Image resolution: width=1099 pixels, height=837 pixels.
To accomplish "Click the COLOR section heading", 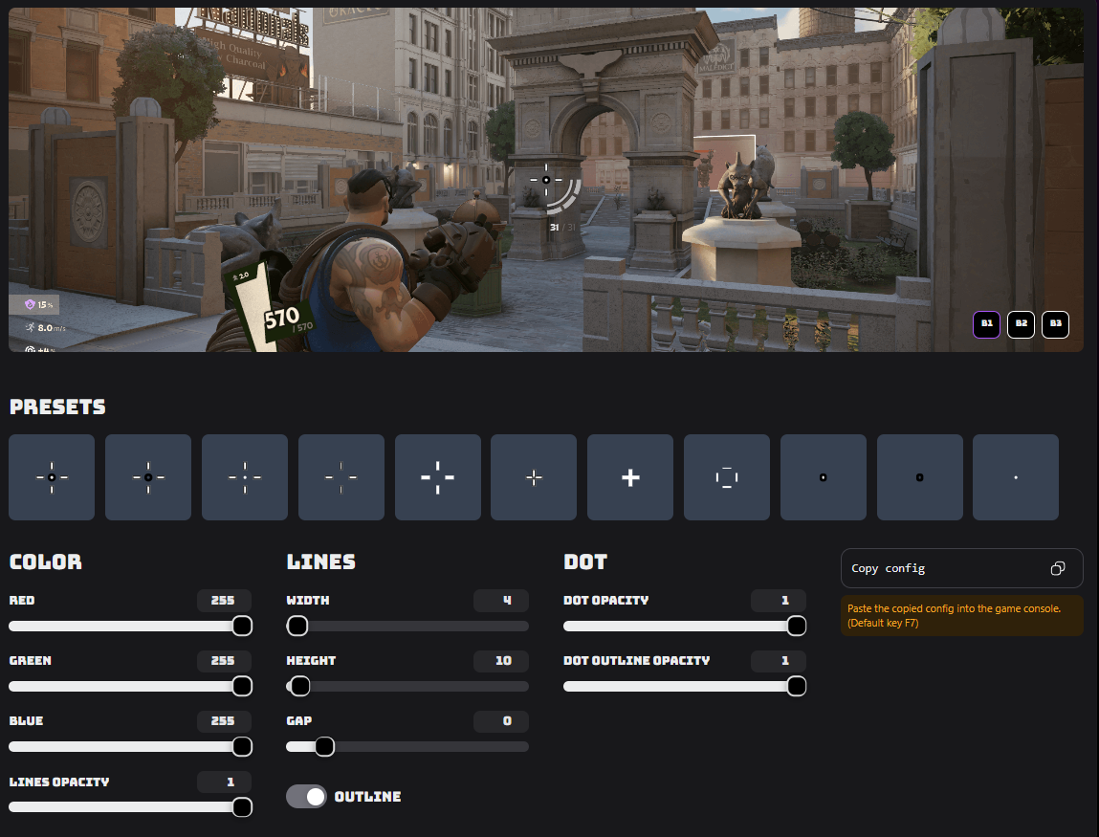I will 46,562.
